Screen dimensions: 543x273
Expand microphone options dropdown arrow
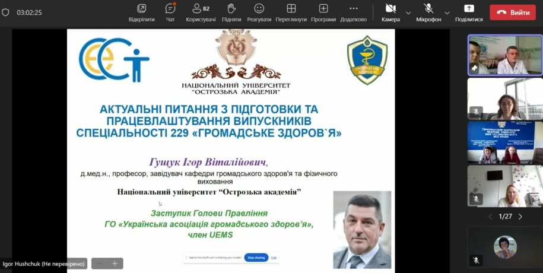[447, 12]
